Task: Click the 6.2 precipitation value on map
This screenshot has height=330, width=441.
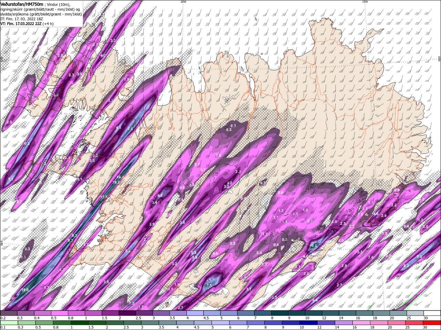Action: (x=406, y=266)
